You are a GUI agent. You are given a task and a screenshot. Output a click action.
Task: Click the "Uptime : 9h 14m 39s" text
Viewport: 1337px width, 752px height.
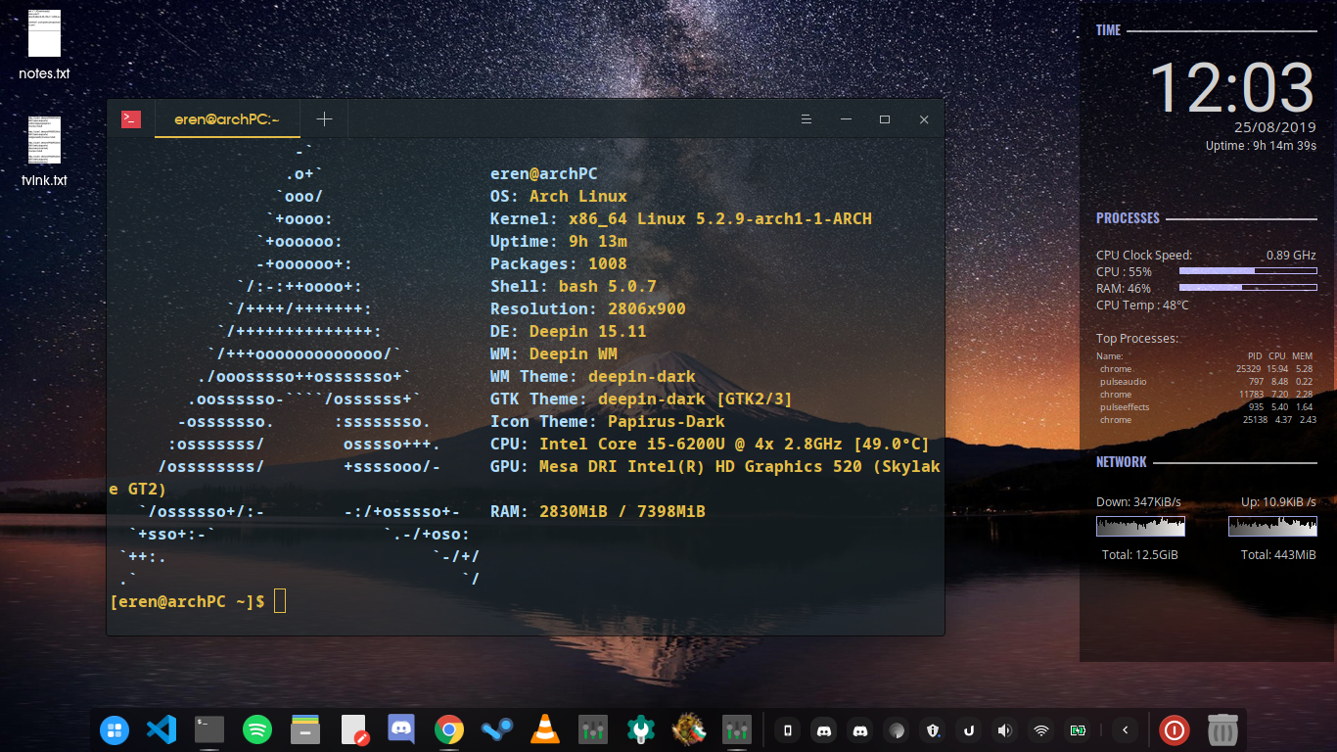1261,146
